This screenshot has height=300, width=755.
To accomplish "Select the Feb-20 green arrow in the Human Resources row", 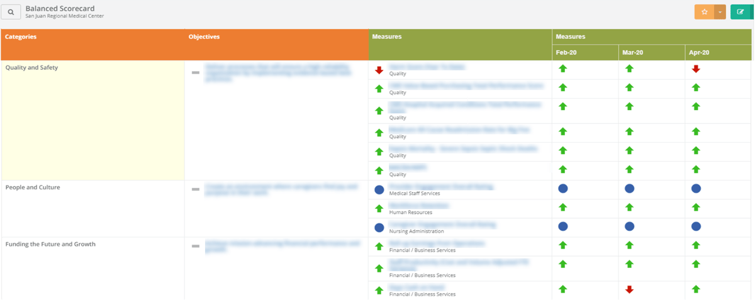I will 562,207.
